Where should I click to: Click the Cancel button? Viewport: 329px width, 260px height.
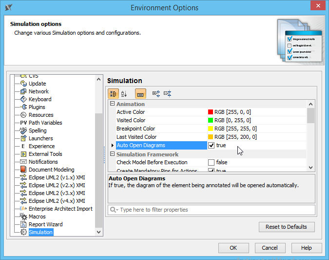coord(270,248)
